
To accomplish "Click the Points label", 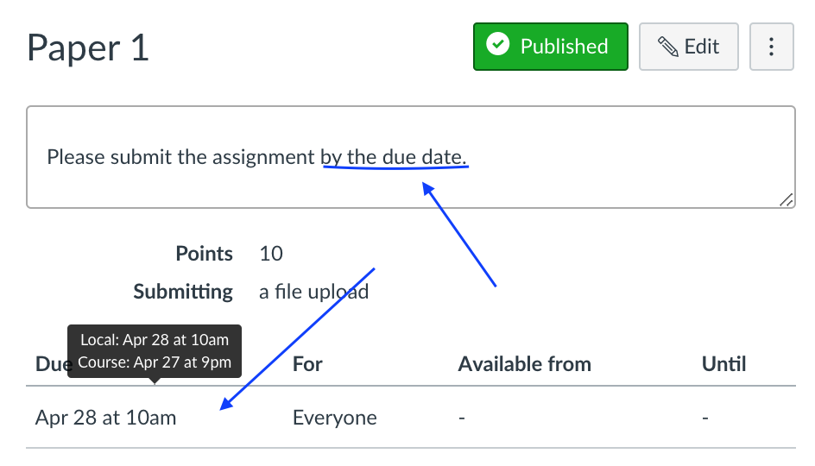I will tap(205, 254).
